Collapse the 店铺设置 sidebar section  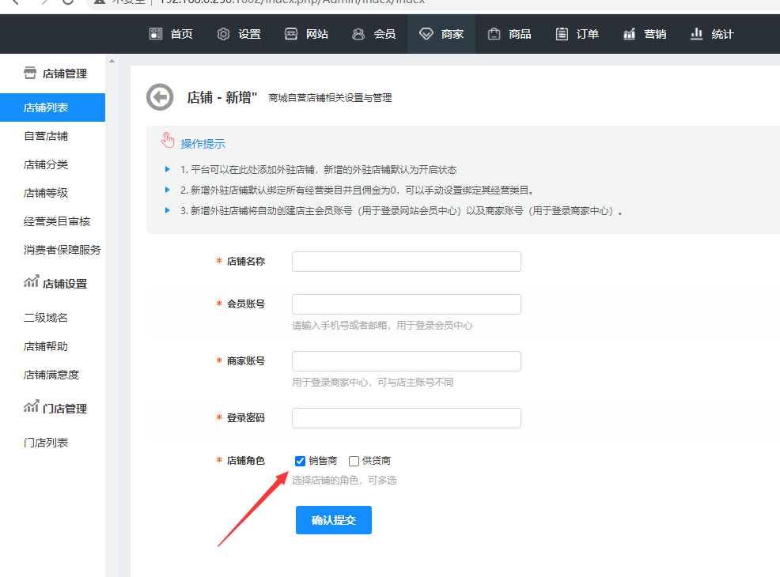(55, 283)
